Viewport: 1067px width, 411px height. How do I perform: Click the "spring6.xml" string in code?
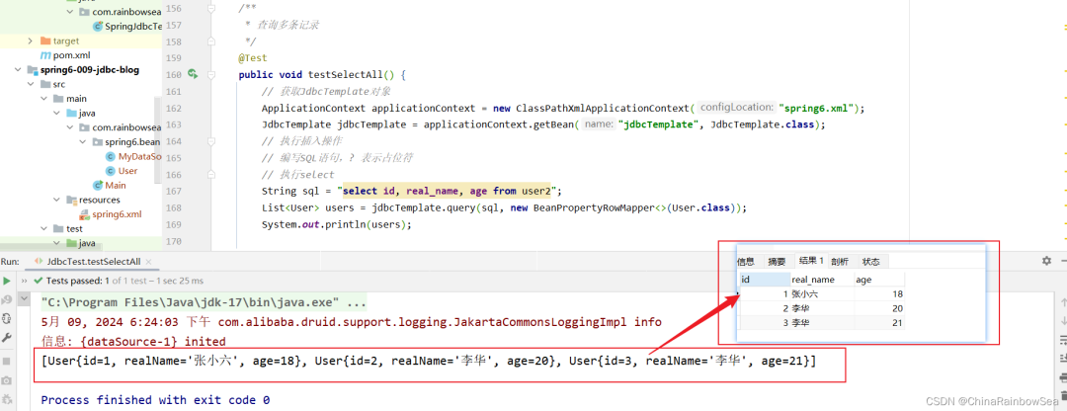[x=817, y=108]
